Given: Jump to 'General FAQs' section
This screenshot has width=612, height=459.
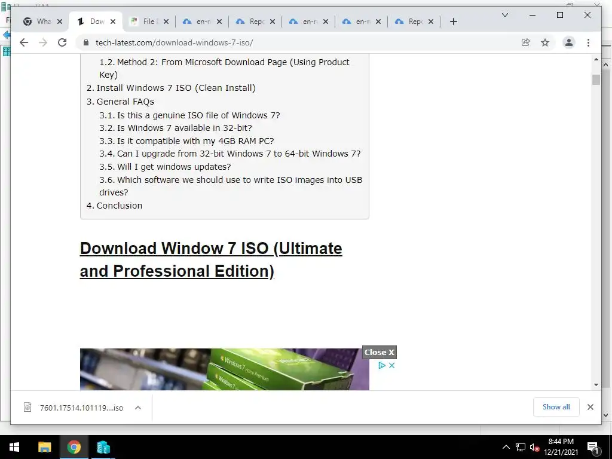Looking at the screenshot, I should point(120,102).
